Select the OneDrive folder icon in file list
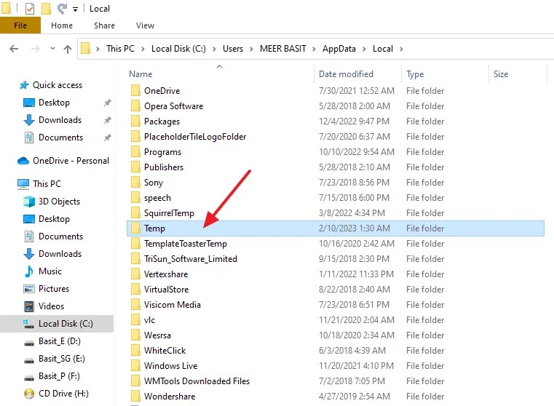This screenshot has height=406, width=554. pos(135,91)
